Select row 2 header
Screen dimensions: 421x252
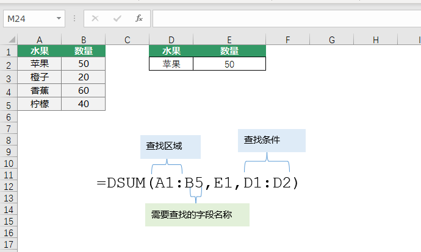click(9, 65)
